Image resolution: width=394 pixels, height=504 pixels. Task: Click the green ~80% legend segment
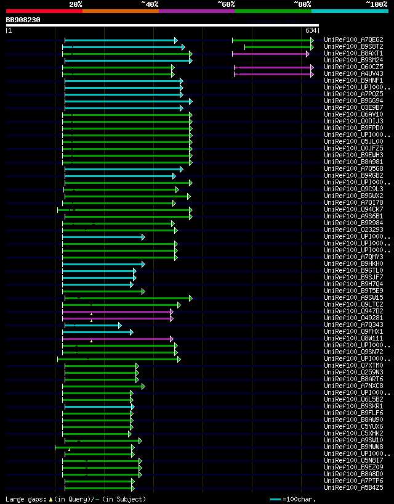(x=273, y=11)
